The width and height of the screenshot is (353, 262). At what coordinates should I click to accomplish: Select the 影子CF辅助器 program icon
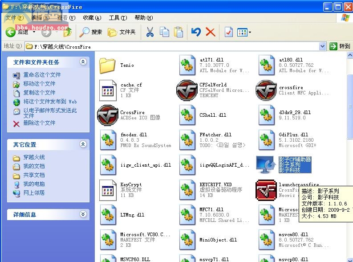(266, 165)
